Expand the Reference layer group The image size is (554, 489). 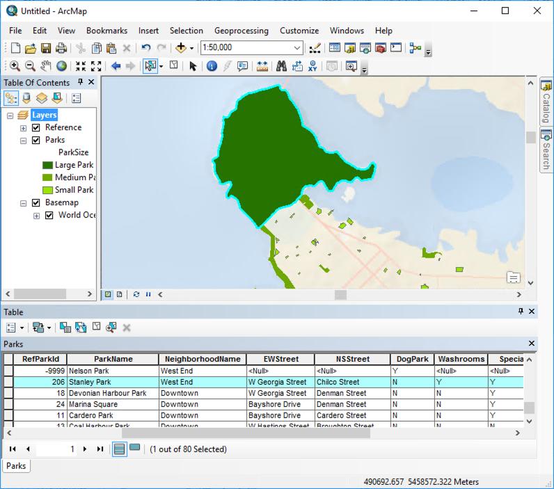pyautogui.click(x=23, y=128)
